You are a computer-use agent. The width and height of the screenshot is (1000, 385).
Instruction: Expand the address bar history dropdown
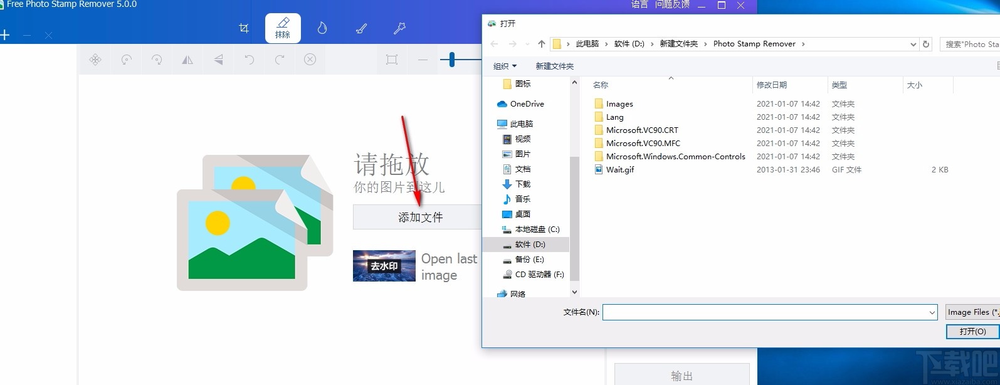click(913, 44)
